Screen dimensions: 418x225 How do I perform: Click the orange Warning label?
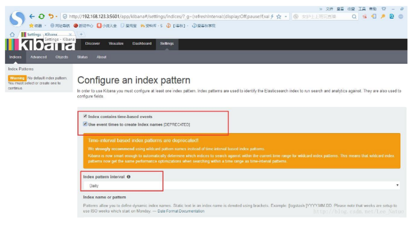(17, 78)
